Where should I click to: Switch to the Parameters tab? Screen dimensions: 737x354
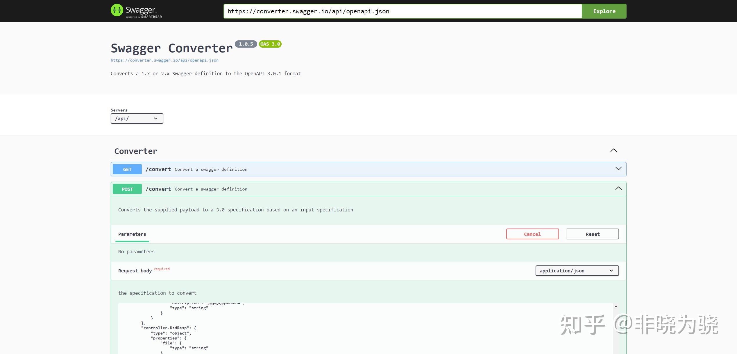132,234
